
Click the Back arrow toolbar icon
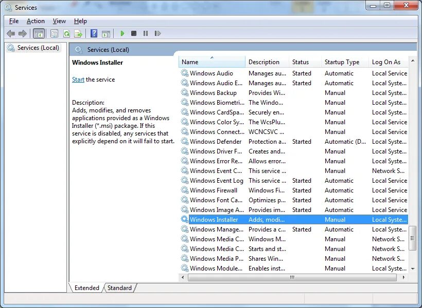point(11,33)
